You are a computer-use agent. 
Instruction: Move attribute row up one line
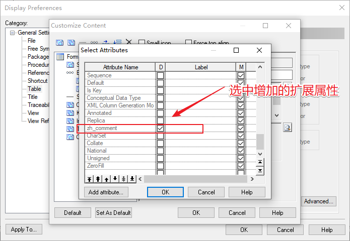106,179
